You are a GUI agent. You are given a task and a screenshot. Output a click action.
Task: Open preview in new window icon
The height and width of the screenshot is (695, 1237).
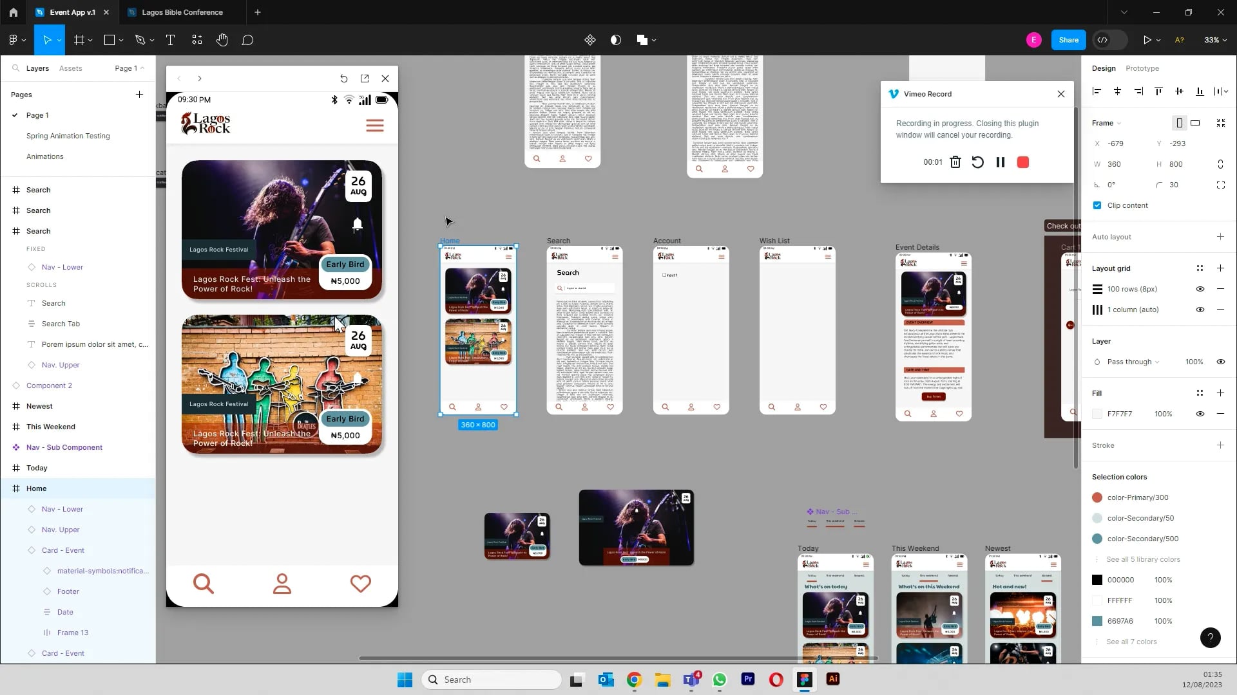point(365,79)
